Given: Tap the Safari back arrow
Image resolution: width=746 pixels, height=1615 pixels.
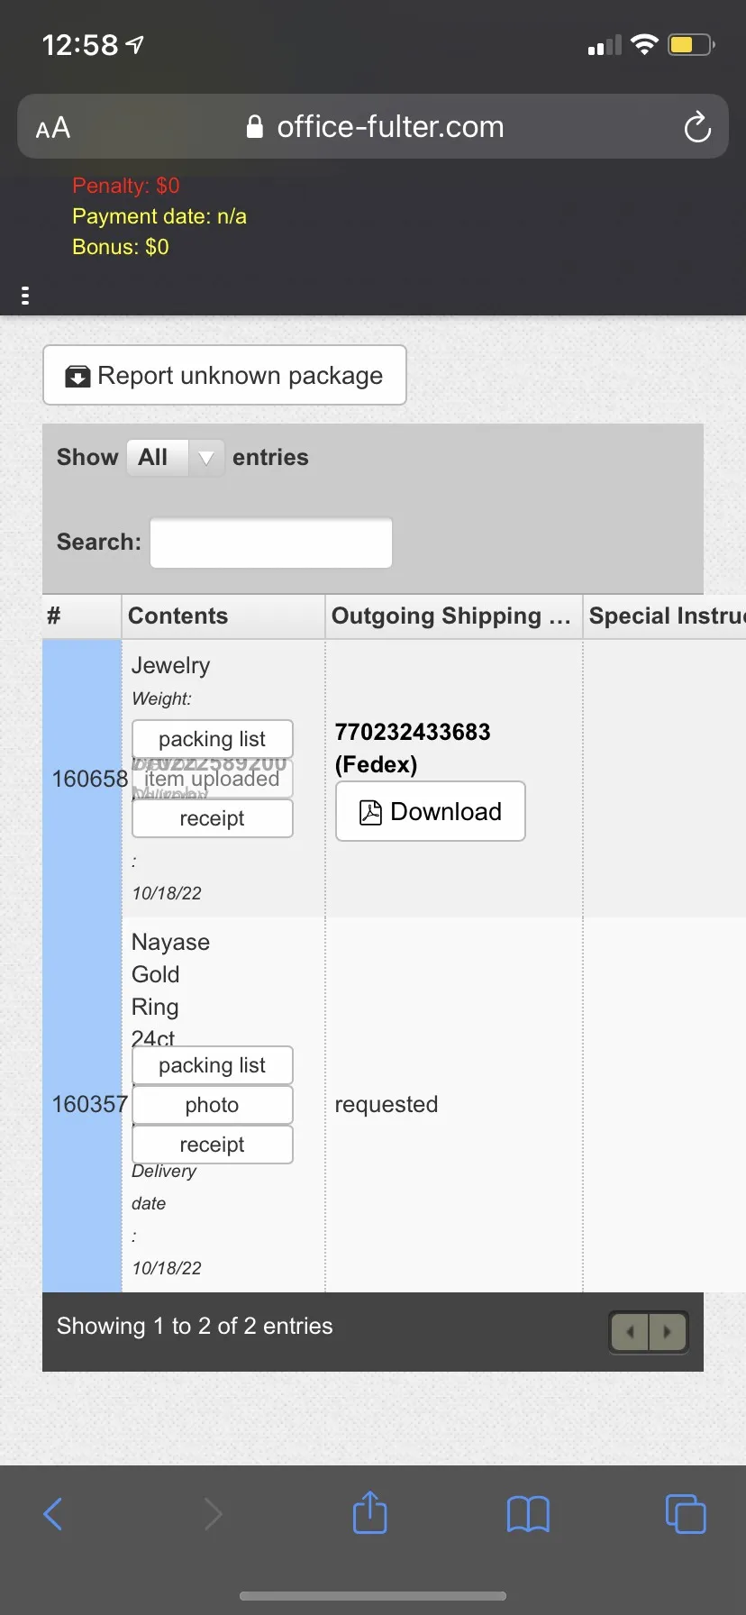Looking at the screenshot, I should [53, 1514].
